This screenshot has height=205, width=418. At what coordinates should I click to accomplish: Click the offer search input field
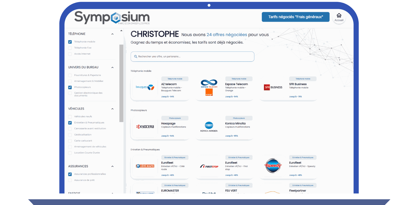pos(192,57)
